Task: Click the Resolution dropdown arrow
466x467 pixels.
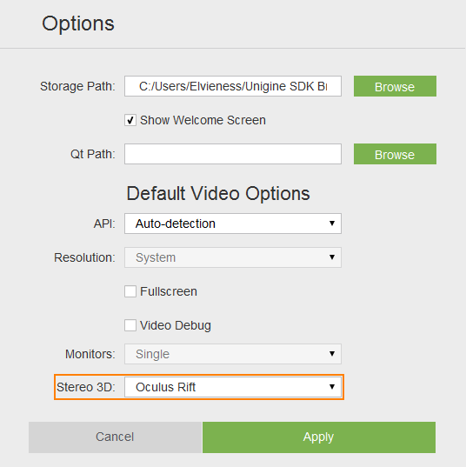Action: [x=332, y=257]
